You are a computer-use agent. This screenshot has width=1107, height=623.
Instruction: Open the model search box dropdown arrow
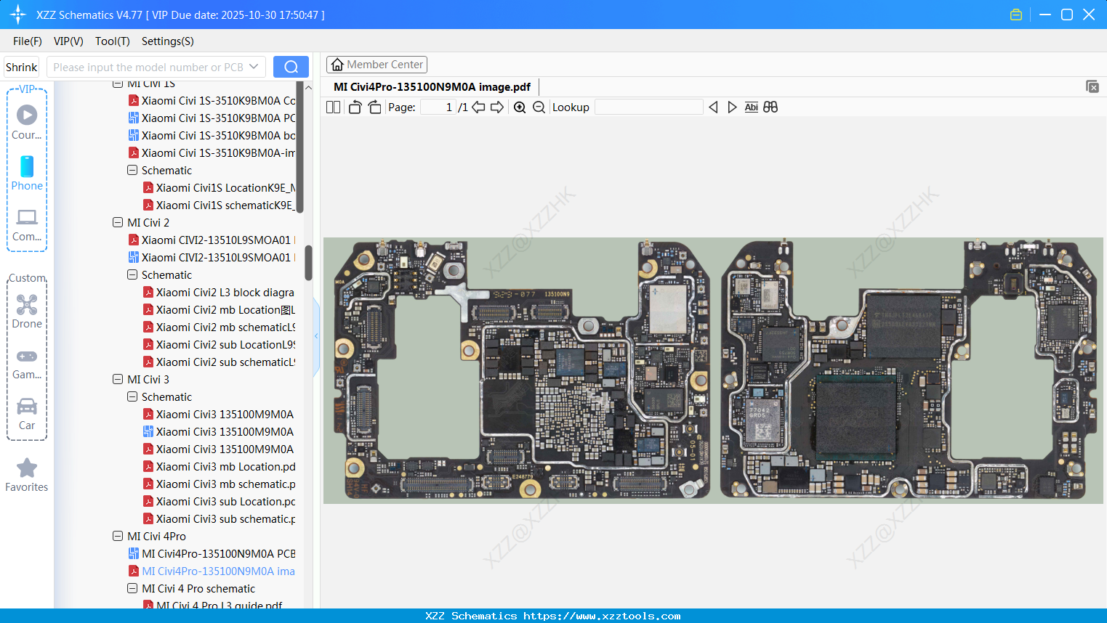254,66
